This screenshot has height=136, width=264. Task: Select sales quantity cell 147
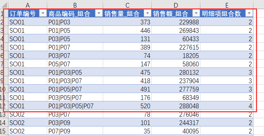point(127,64)
